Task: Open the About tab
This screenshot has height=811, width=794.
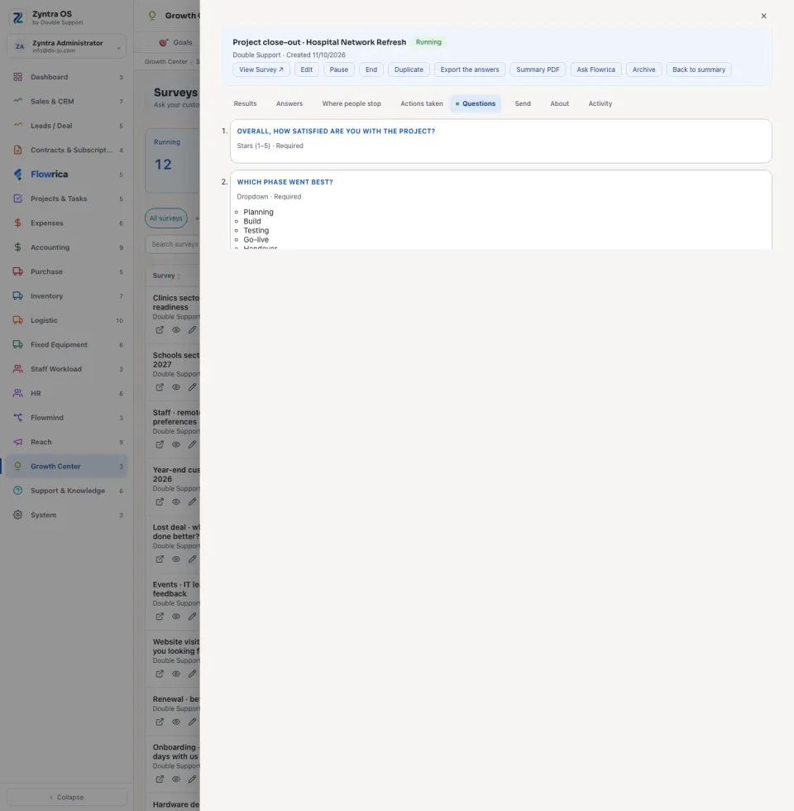Action: (x=559, y=103)
